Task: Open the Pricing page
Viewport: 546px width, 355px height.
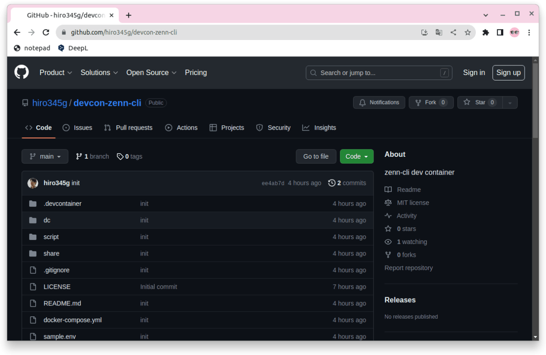Action: [x=196, y=73]
